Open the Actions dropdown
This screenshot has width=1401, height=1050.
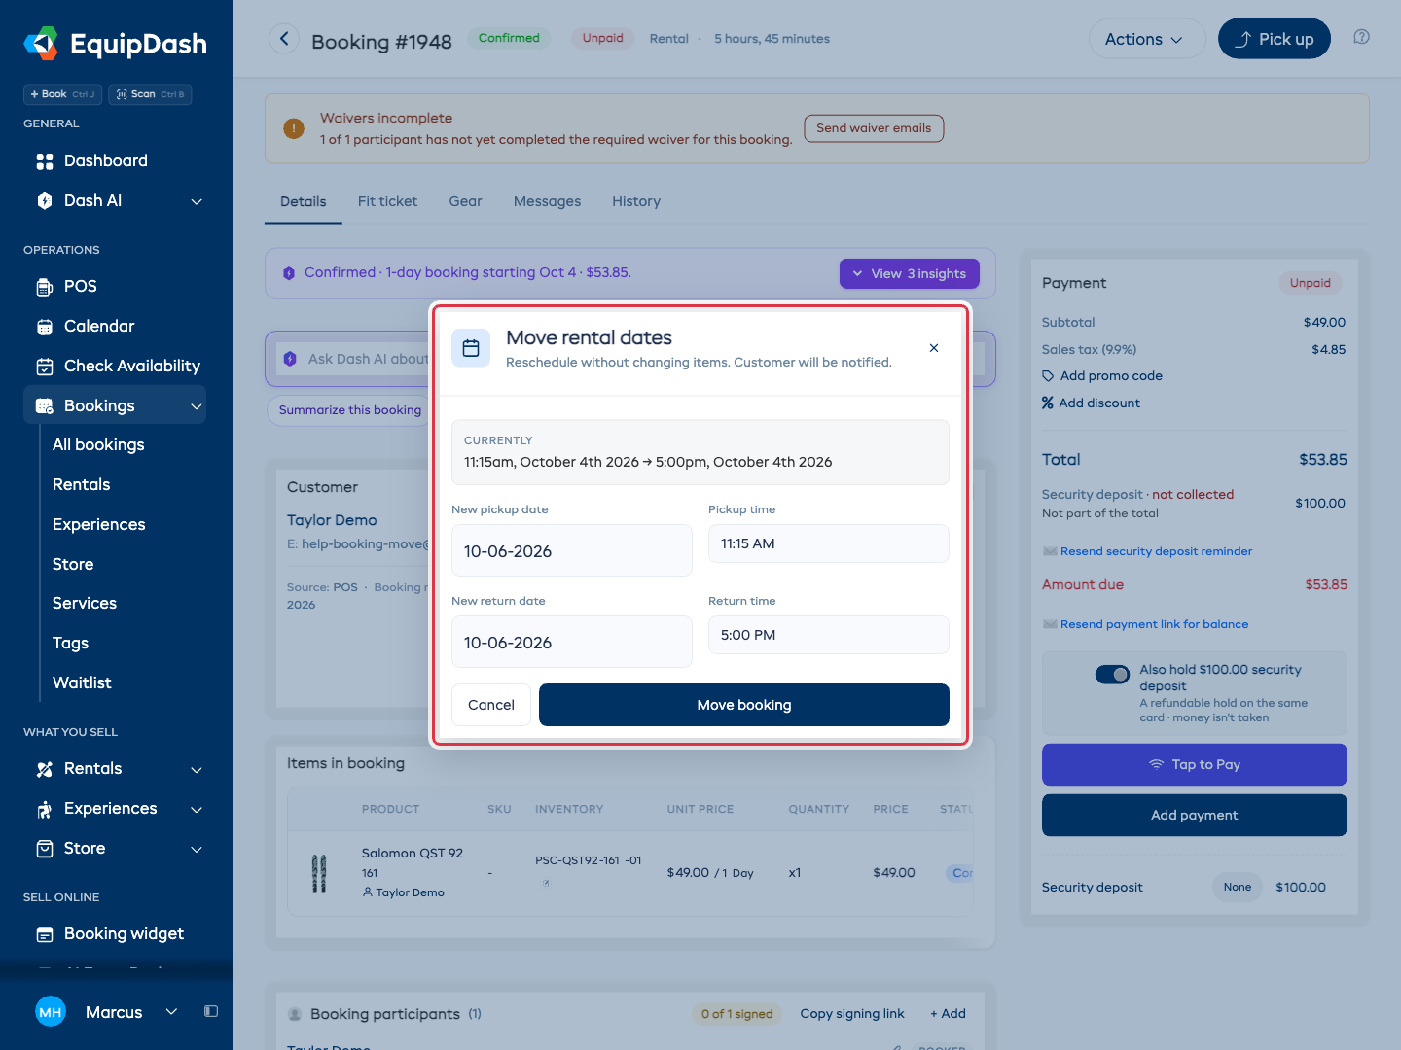click(1146, 39)
